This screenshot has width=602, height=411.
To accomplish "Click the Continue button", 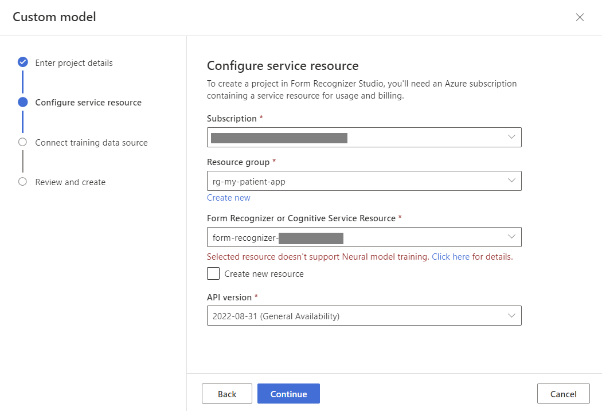I will click(288, 393).
